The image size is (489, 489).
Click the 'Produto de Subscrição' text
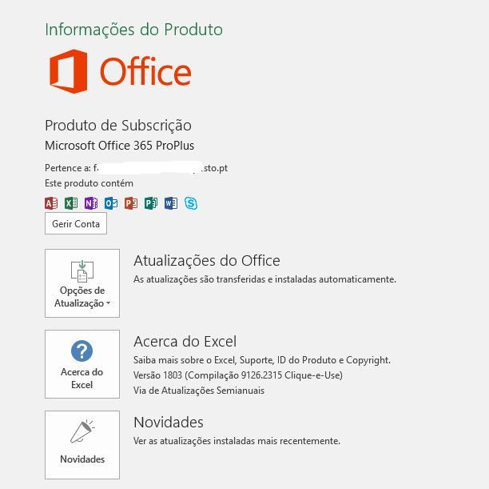pos(118,126)
